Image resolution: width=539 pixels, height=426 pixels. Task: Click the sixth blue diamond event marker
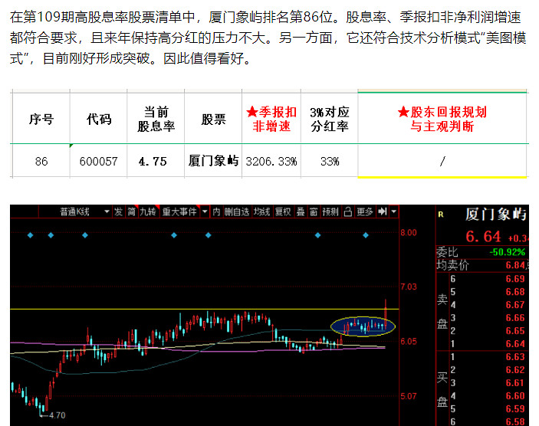pos(317,235)
